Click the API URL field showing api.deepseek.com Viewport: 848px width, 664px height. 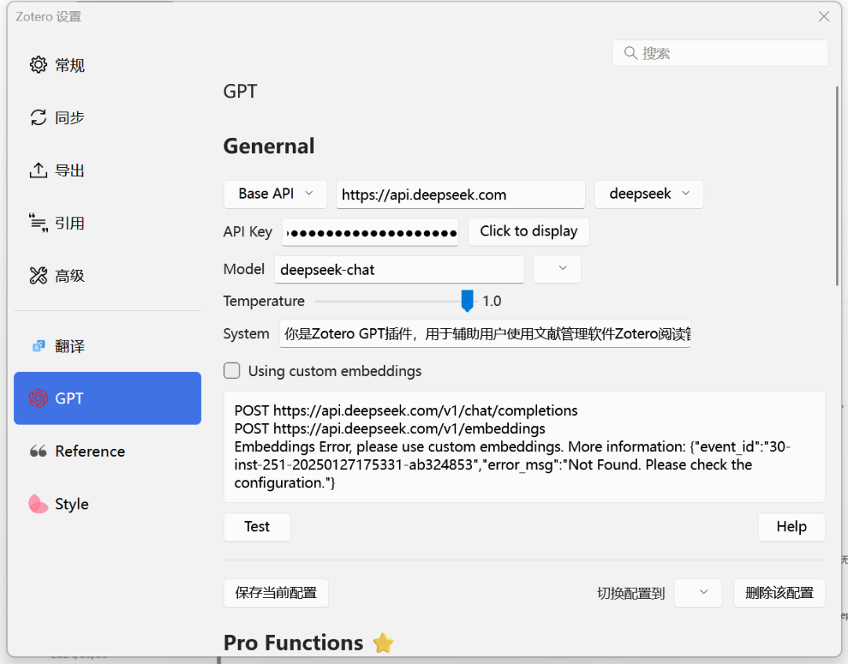click(x=460, y=194)
